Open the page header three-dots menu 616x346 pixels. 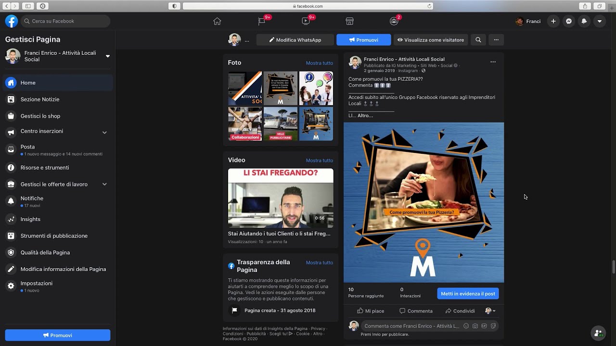point(496,40)
